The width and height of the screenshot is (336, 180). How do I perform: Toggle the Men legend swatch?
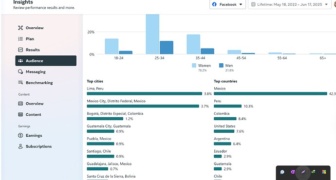point(221,66)
